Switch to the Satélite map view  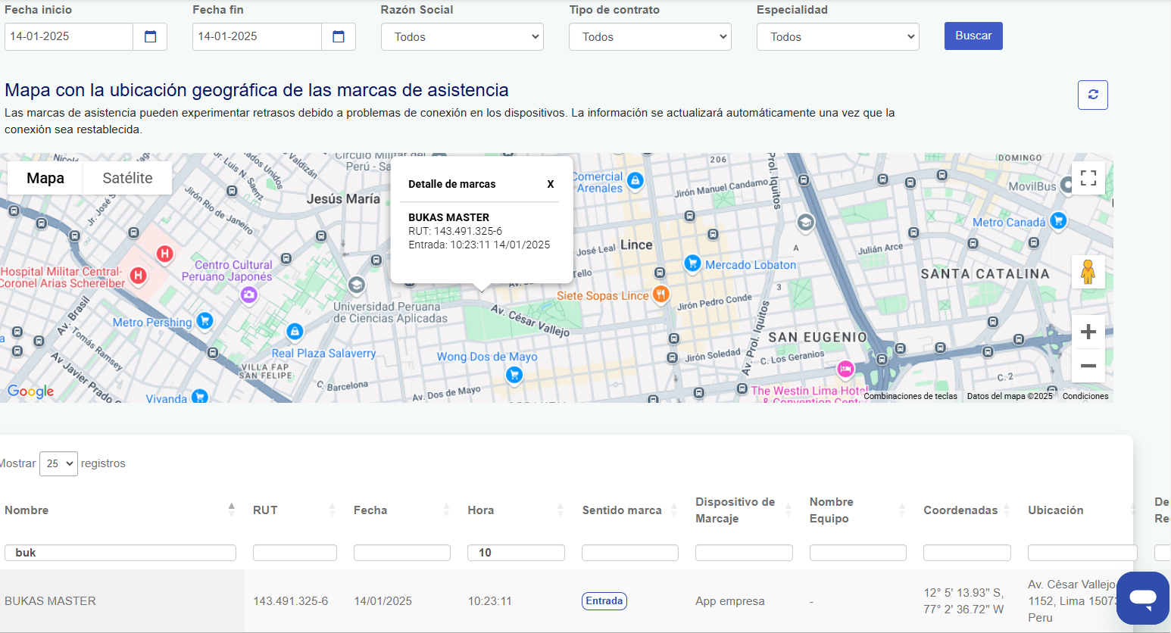pos(127,178)
